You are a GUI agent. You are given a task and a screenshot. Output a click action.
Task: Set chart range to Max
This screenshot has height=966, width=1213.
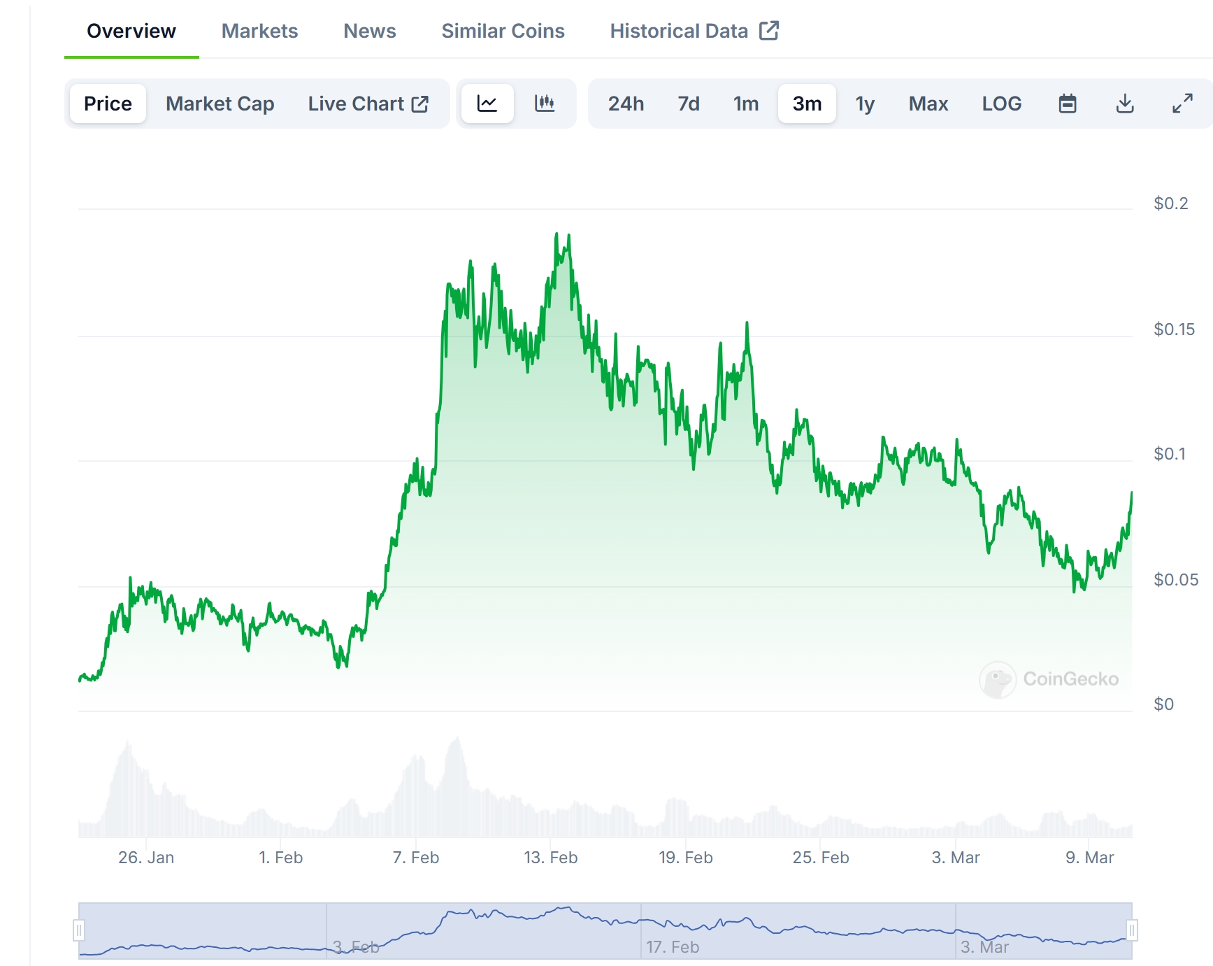pos(928,104)
